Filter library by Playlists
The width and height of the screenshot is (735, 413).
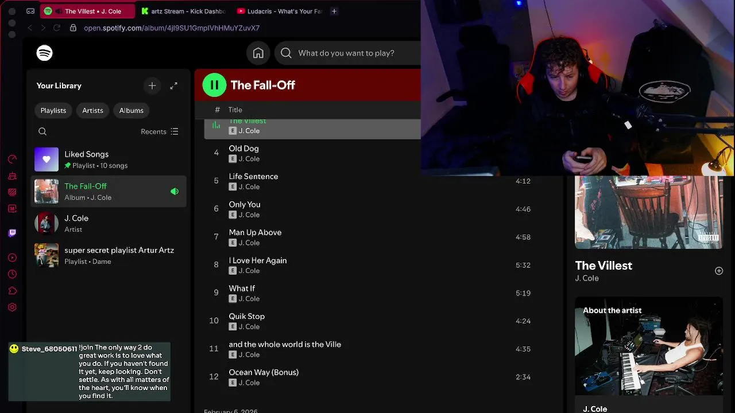(53, 110)
